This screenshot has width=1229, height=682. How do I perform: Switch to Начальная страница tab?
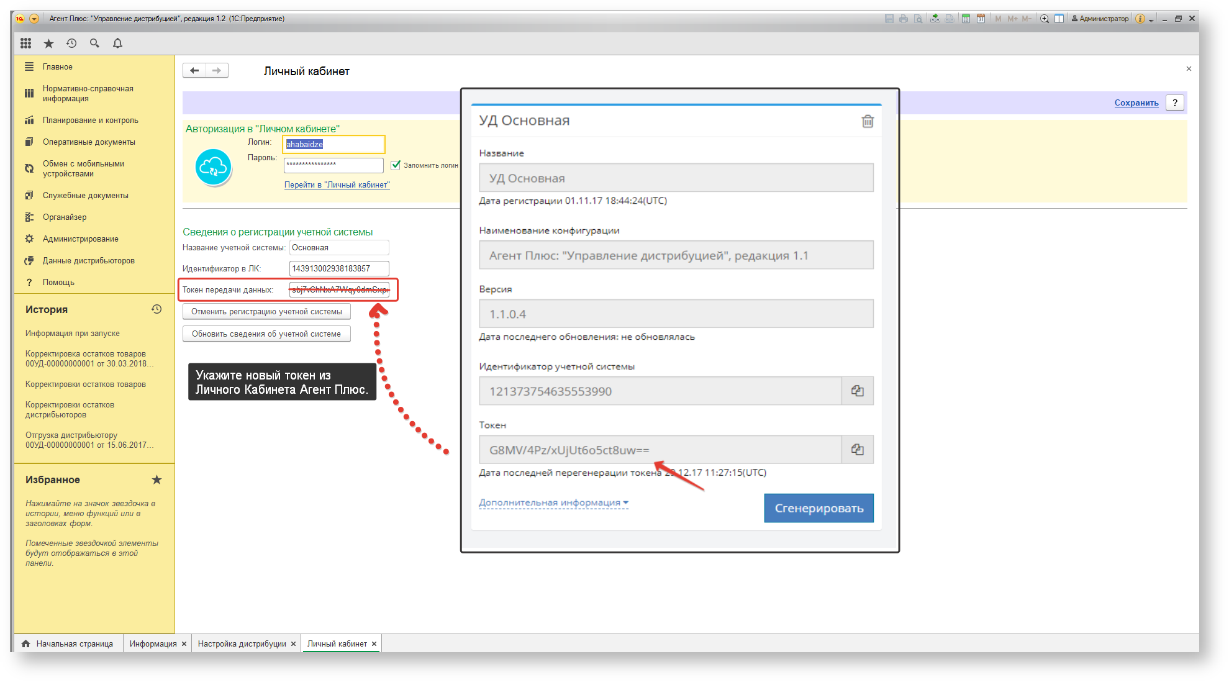[x=68, y=644]
